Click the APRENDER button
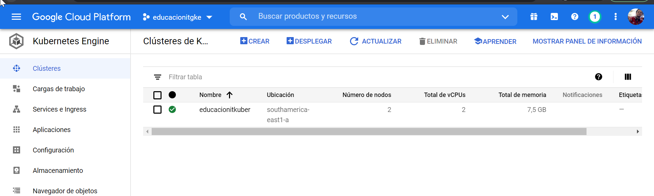Image resolution: width=654 pixels, height=196 pixels. 495,41
